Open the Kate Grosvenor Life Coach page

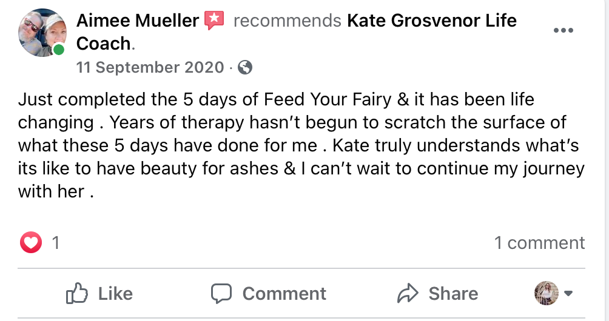coord(431,21)
